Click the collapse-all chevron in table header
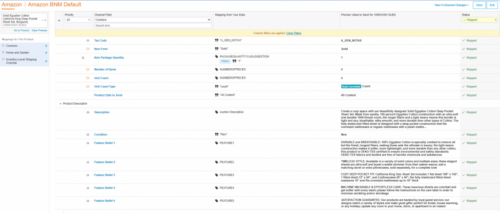 [x=59, y=20]
